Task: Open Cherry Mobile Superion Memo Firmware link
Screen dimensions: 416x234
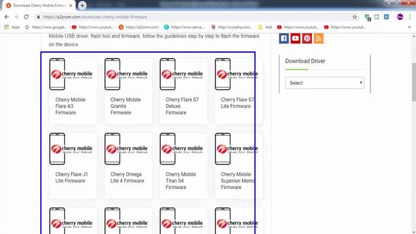Action: (x=238, y=181)
